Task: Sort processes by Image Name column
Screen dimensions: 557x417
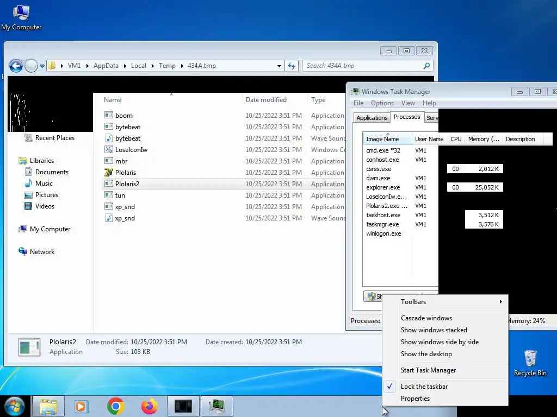Action: 387,139
